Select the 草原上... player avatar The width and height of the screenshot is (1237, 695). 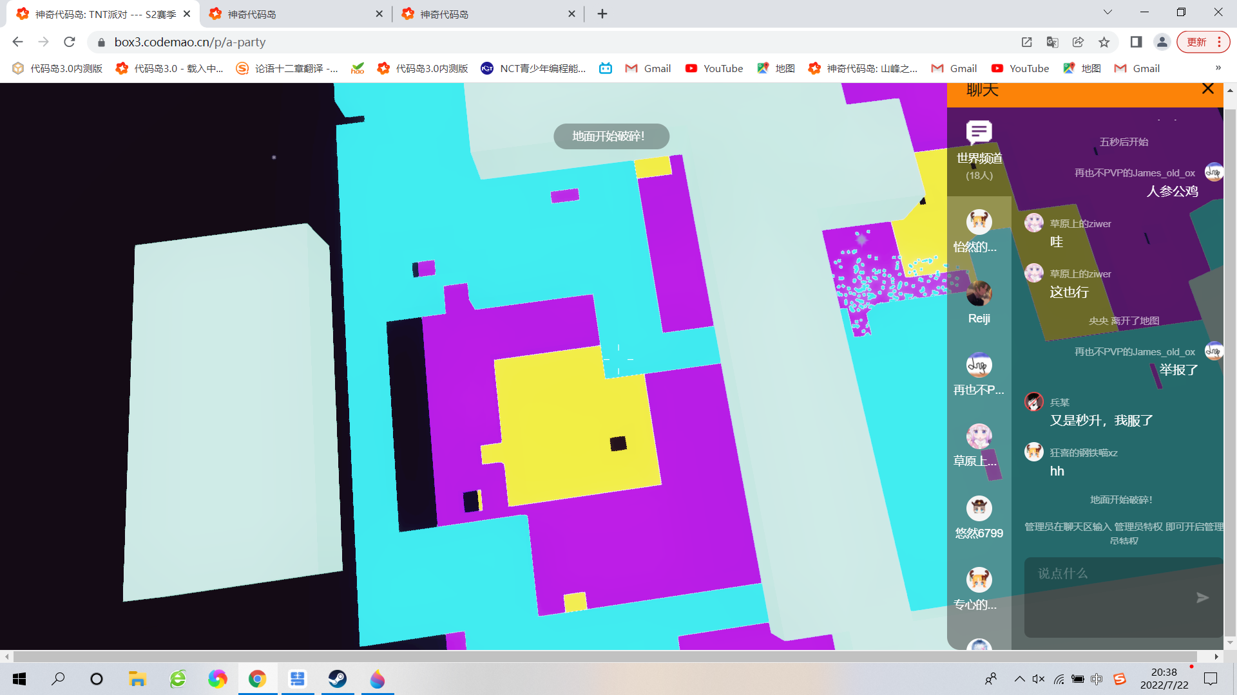979,436
